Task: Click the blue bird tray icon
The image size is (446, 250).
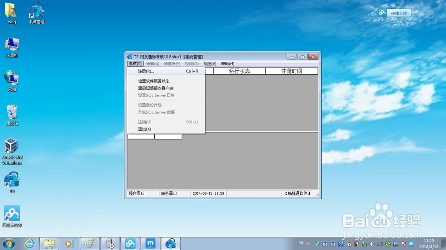Action: pos(341,244)
